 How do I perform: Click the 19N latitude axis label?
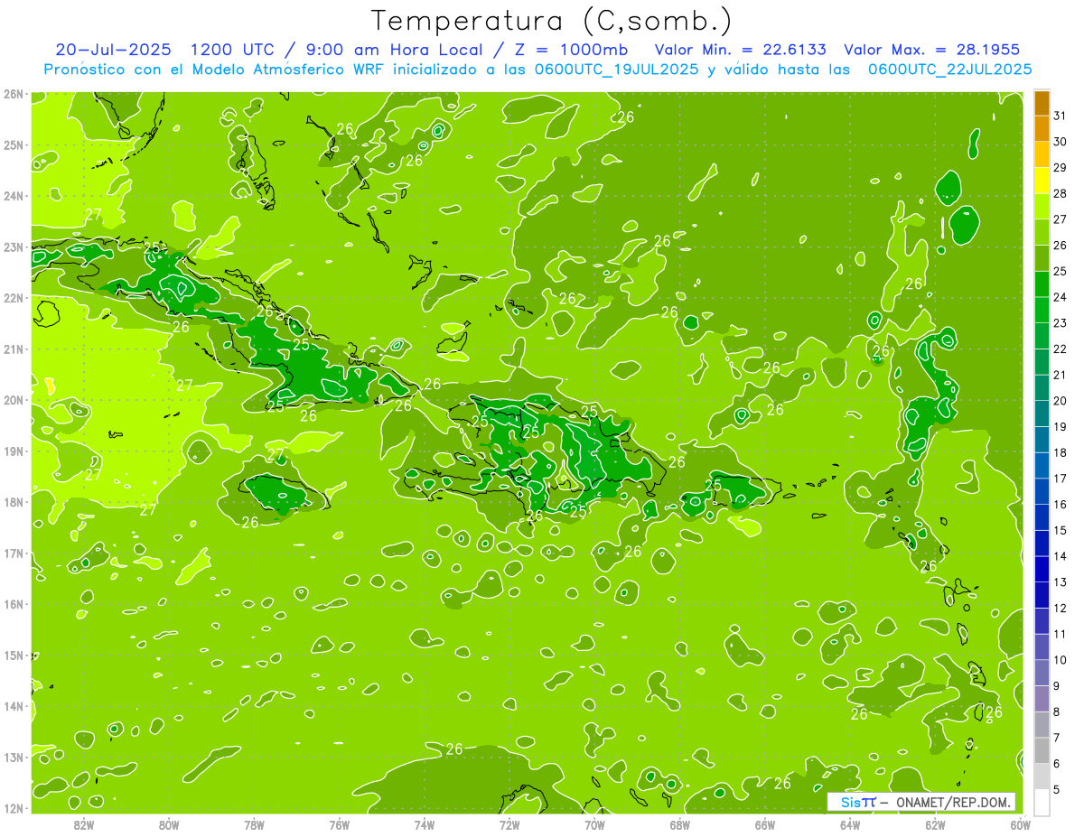14,451
